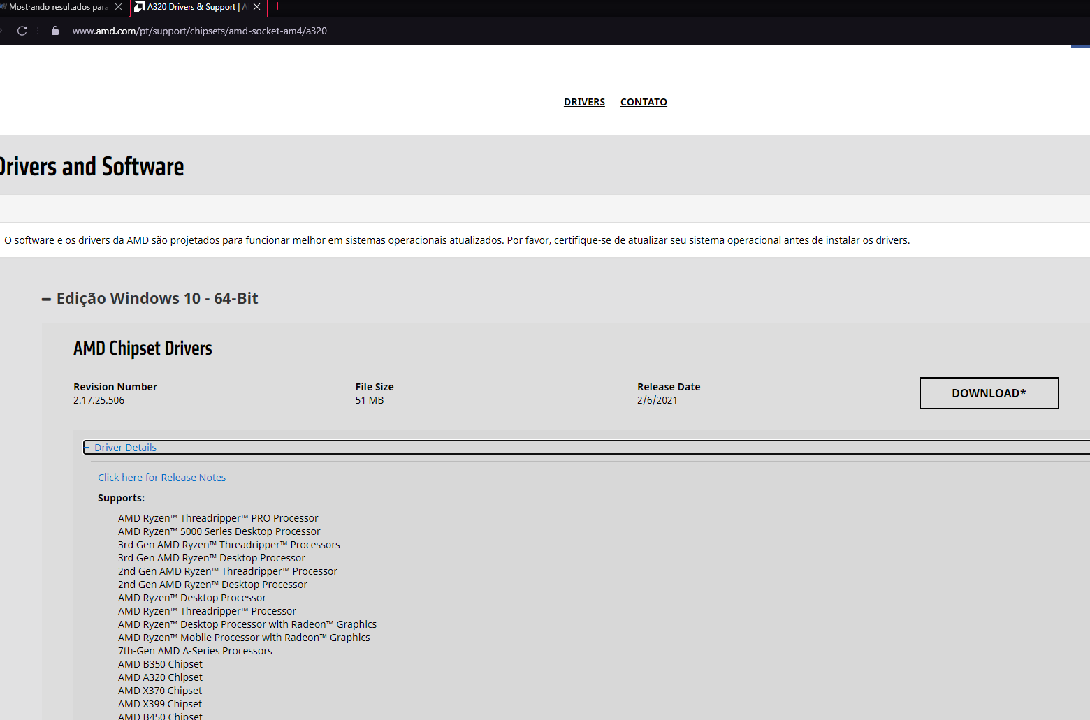Image resolution: width=1090 pixels, height=720 pixels.
Task: Click AMD A320 Chipset entry
Action: pyautogui.click(x=160, y=677)
